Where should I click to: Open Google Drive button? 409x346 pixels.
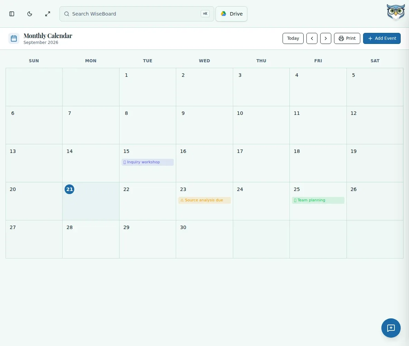click(231, 14)
